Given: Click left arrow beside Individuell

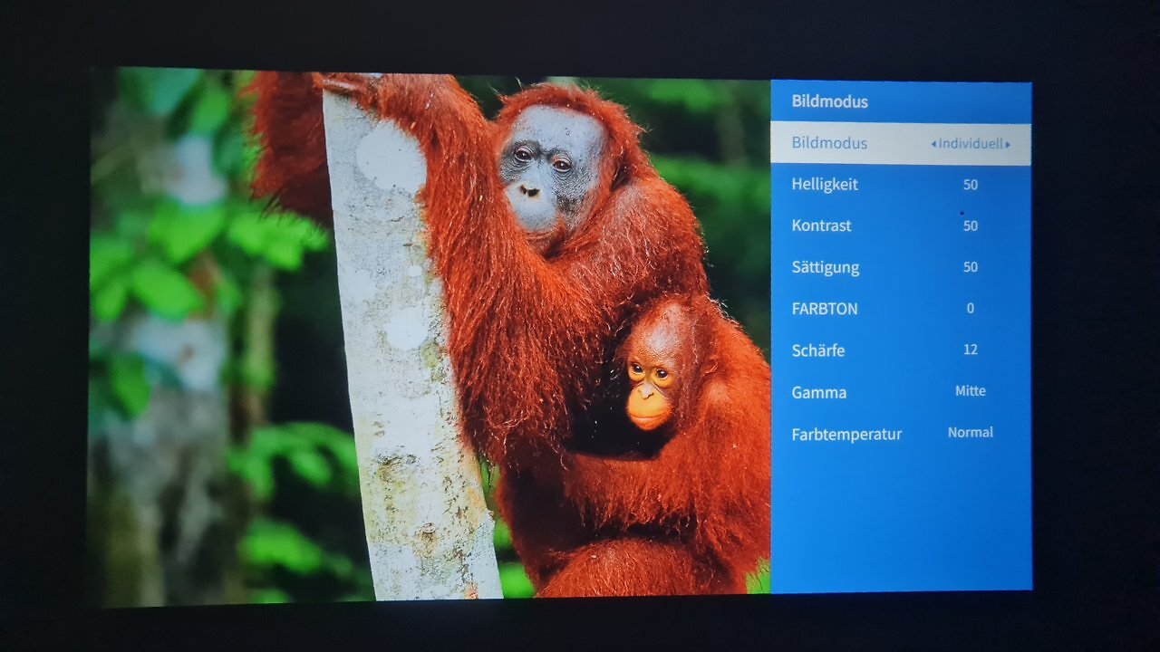Looking at the screenshot, I should [933, 144].
